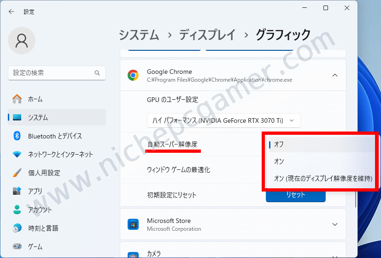
Task: Open ホーム from the sidebar
Action: pos(57,99)
